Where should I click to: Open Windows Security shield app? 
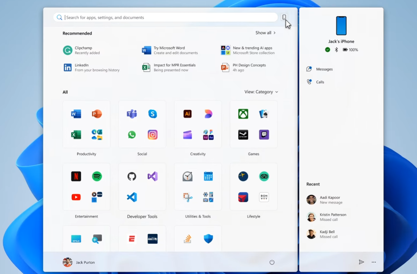coord(208,238)
